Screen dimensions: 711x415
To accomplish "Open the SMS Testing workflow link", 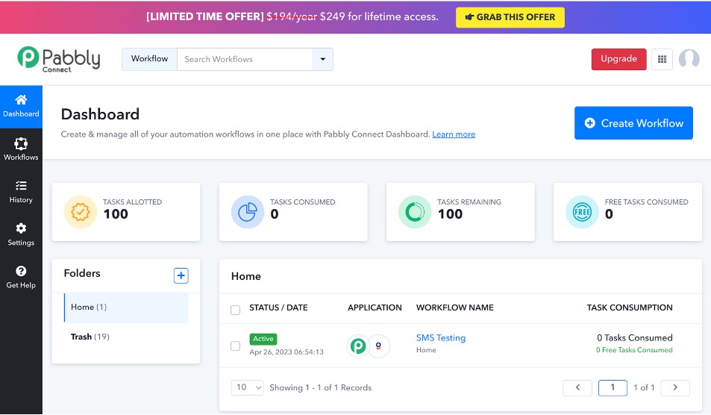I will coord(441,338).
